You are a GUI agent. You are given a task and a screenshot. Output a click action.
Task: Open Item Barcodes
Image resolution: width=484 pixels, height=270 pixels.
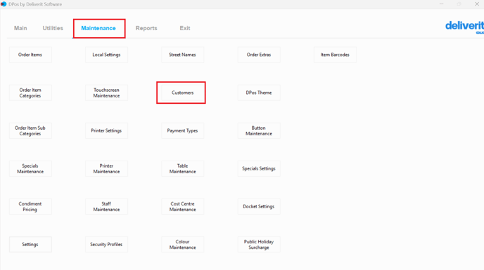[x=335, y=55]
